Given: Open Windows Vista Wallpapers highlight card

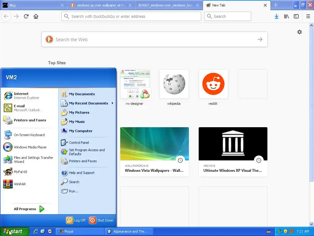Looking at the screenshot, I should pyautogui.click(x=155, y=152).
